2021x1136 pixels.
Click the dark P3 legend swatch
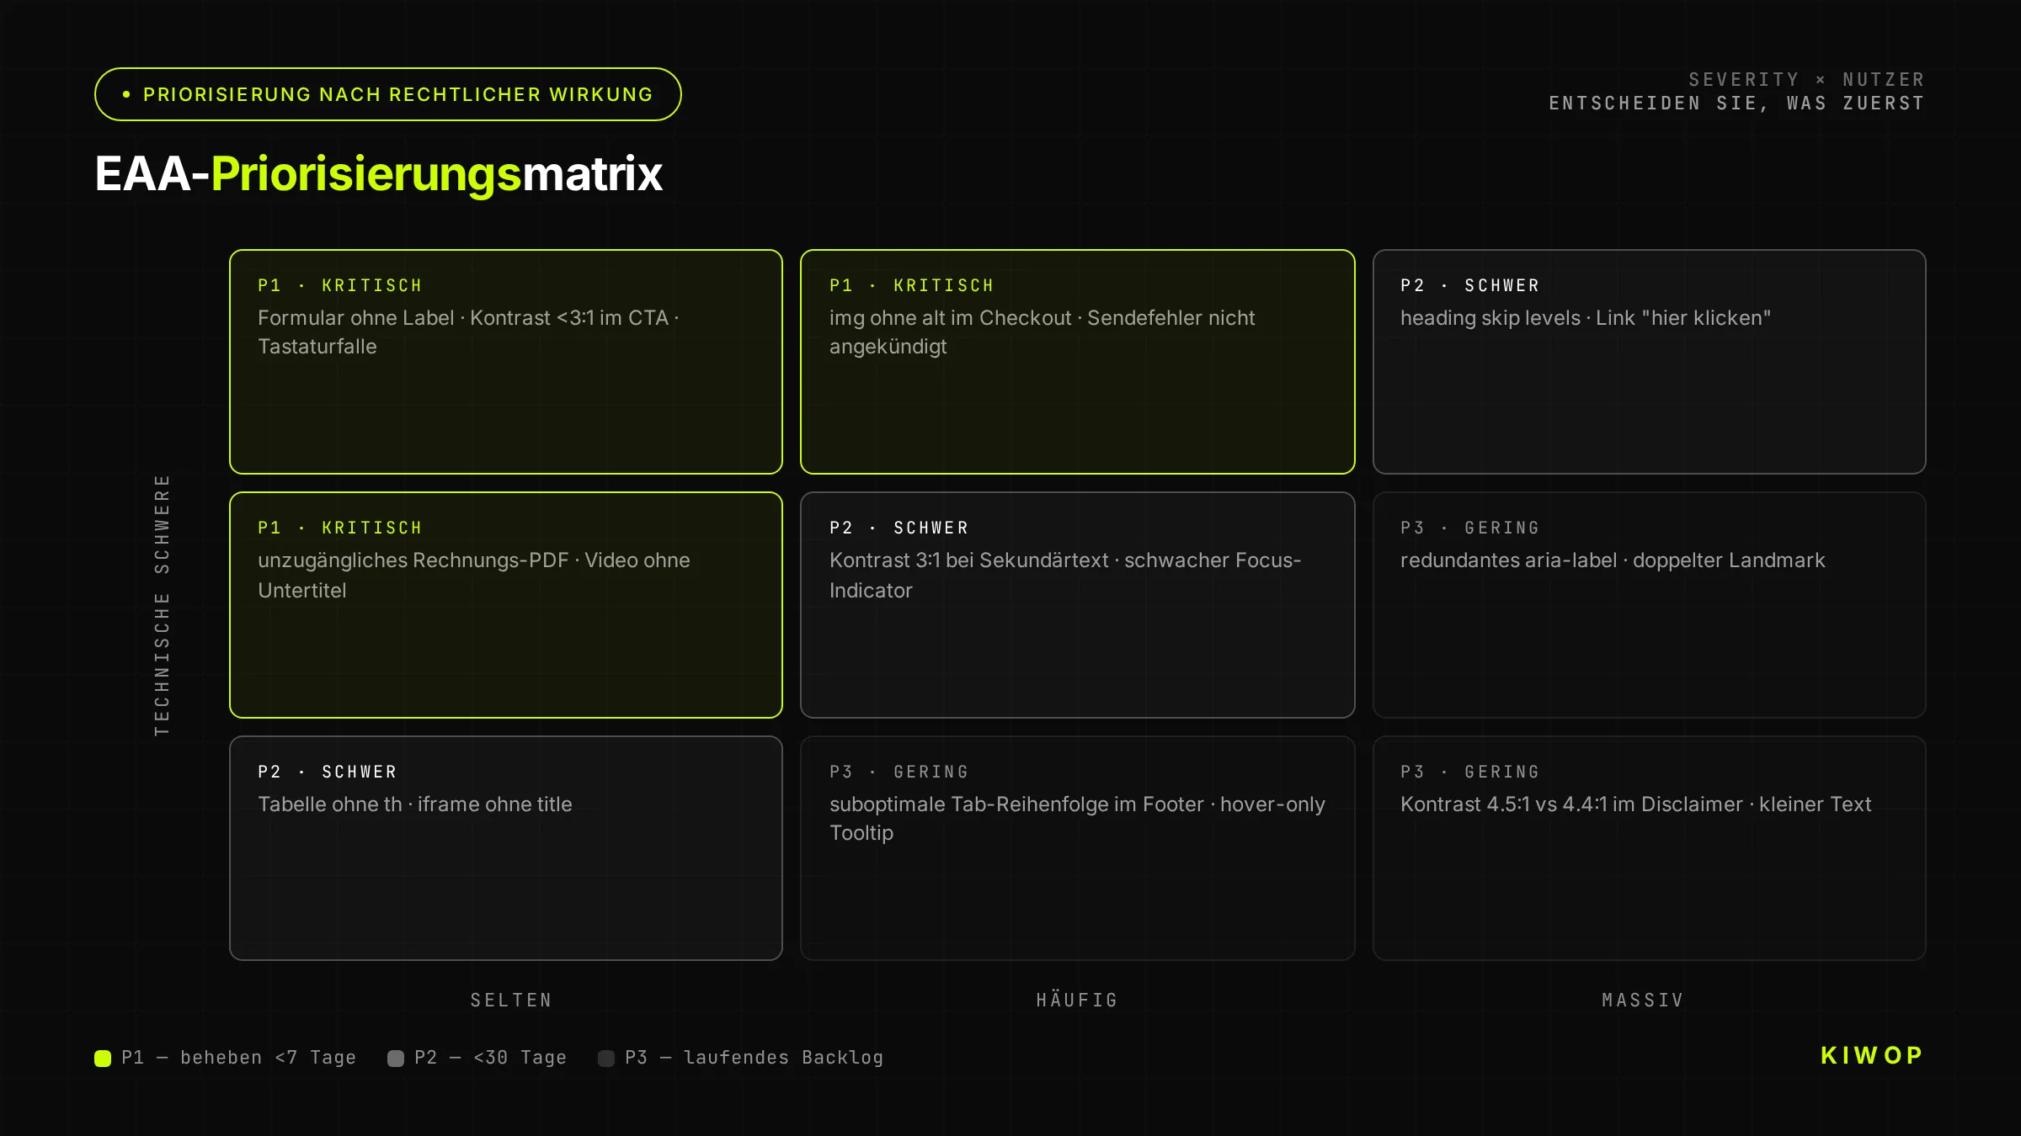click(x=606, y=1059)
